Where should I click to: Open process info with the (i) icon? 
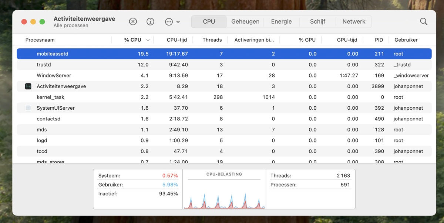(x=150, y=21)
